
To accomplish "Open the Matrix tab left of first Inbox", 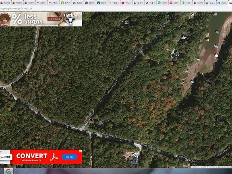I will [x=29, y=3].
